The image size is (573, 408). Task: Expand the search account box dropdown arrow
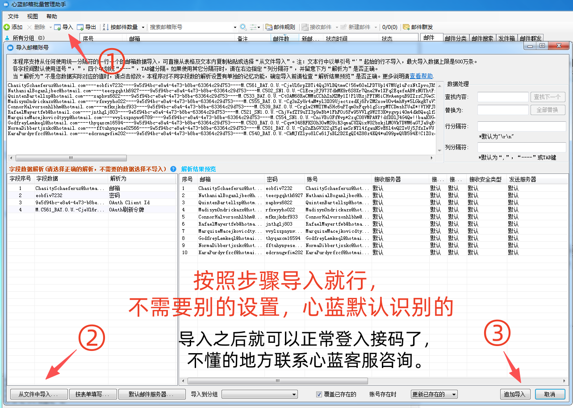235,27
